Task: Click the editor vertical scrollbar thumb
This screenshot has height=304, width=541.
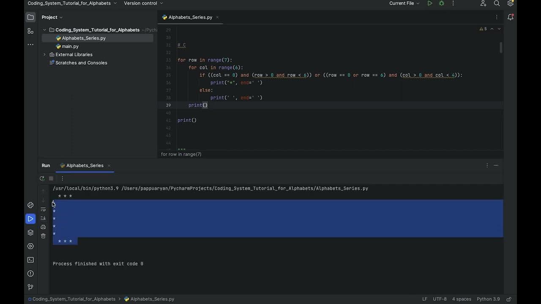Action: (x=501, y=47)
